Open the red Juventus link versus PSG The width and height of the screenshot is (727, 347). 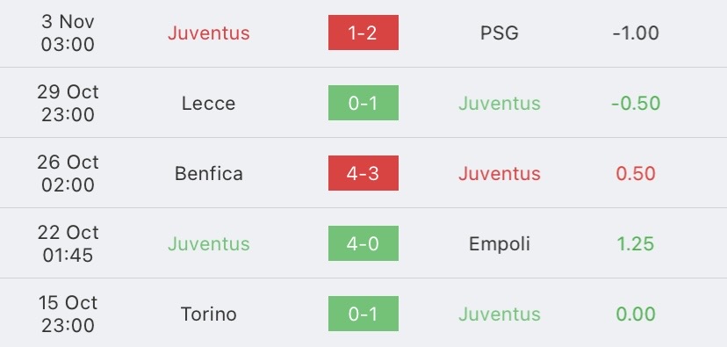(209, 33)
